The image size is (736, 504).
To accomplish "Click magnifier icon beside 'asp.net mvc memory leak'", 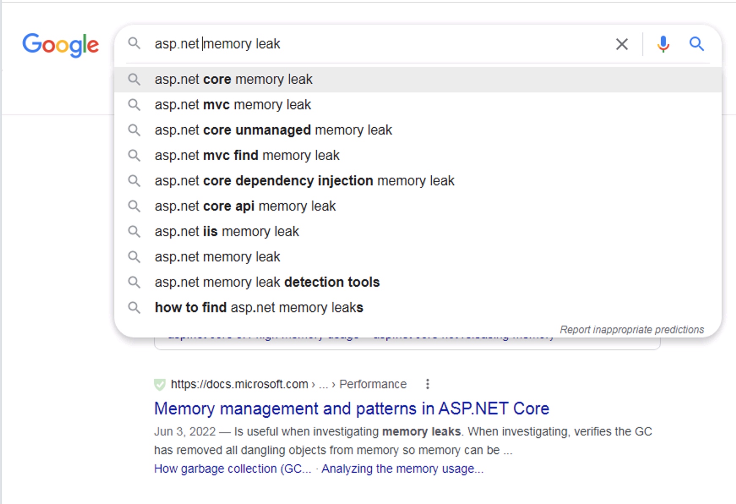I will [x=134, y=104].
